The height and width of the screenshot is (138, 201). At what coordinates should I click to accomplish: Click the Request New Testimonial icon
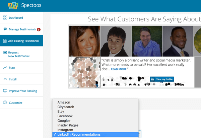tap(5, 52)
